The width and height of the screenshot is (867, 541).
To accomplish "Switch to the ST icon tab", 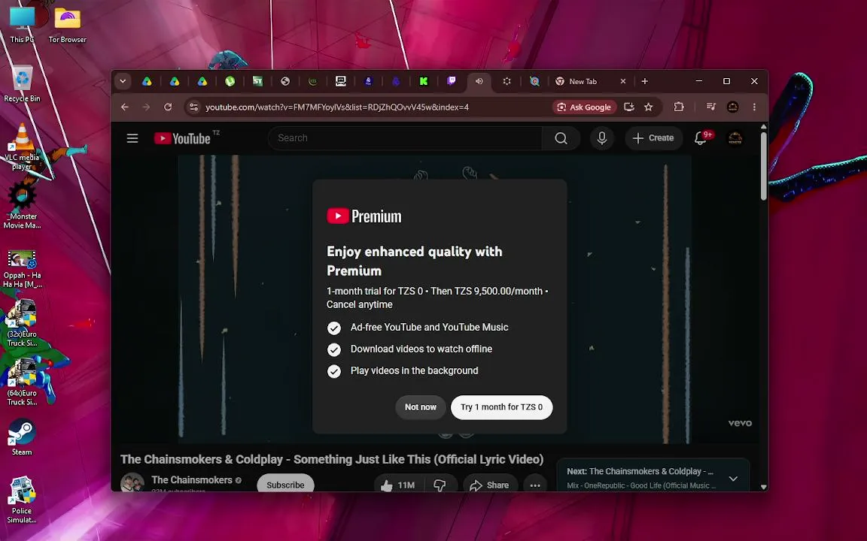I will click(x=257, y=81).
